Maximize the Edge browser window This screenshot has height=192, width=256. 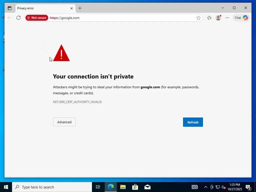coord(234,8)
